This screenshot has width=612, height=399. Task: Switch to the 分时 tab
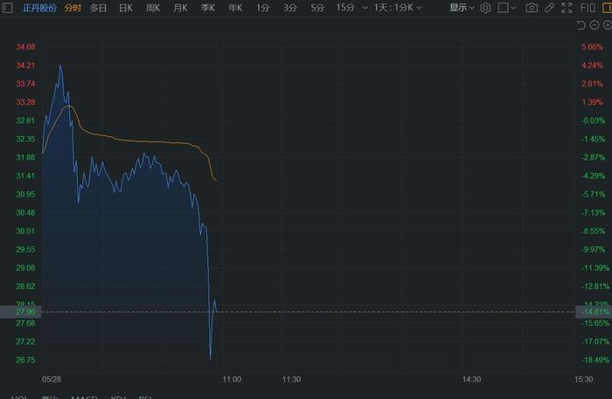tap(73, 8)
